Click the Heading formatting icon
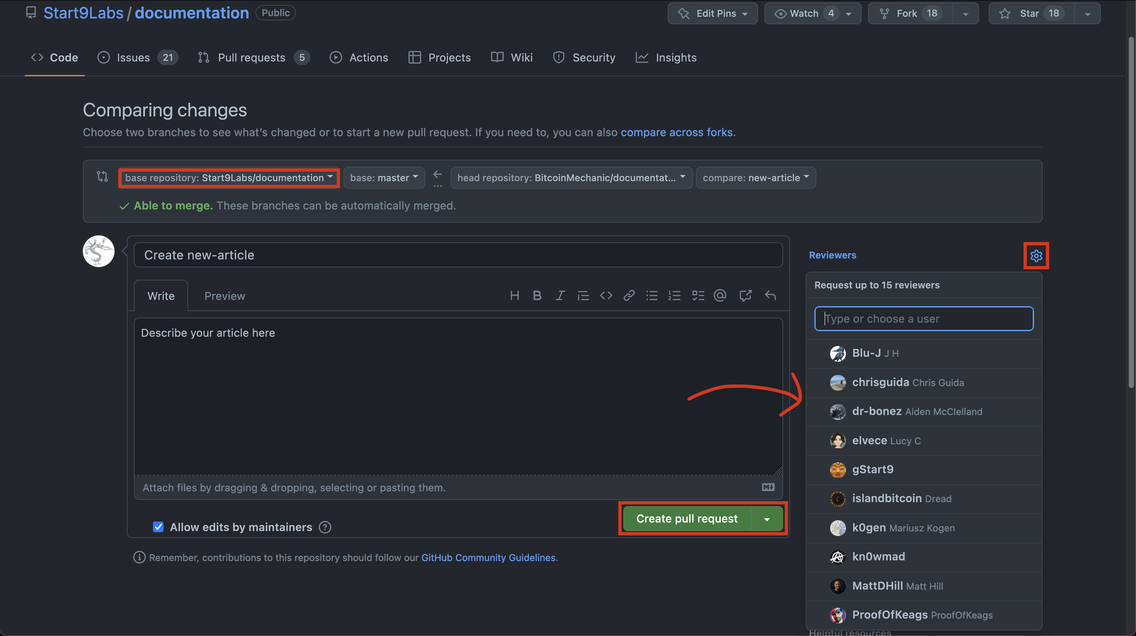Viewport: 1136px width, 636px height. 514,296
